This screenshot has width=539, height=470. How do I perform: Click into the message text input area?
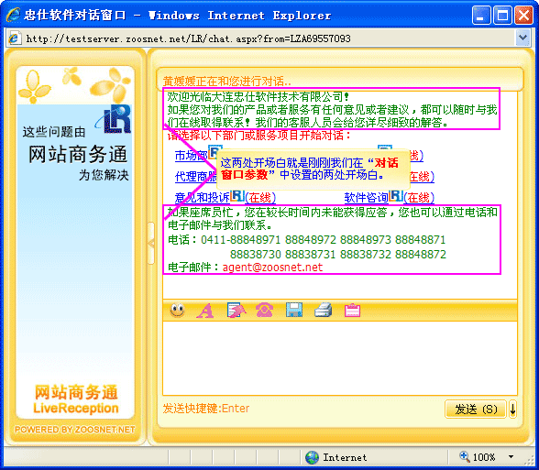tap(339, 358)
